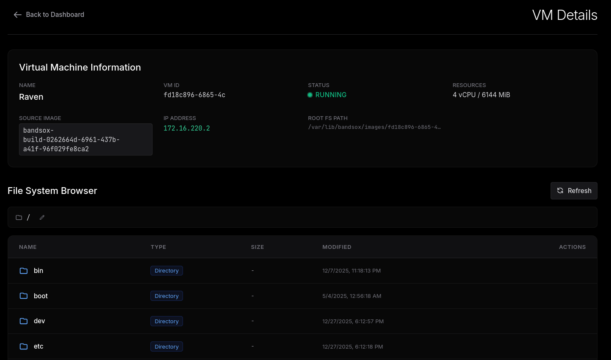Click dev modified date 12/27/2025, 6:12:57 PM
The width and height of the screenshot is (611, 360).
tap(353, 322)
